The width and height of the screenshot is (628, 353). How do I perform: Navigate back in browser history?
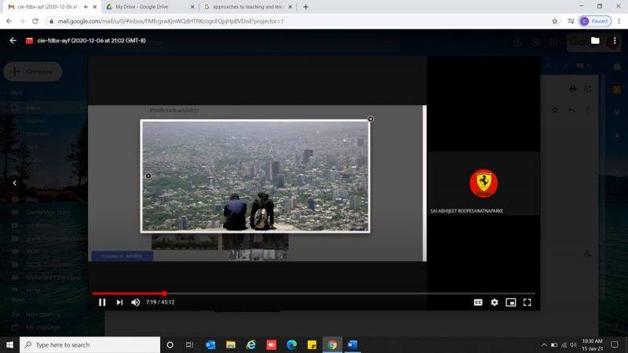[9, 21]
